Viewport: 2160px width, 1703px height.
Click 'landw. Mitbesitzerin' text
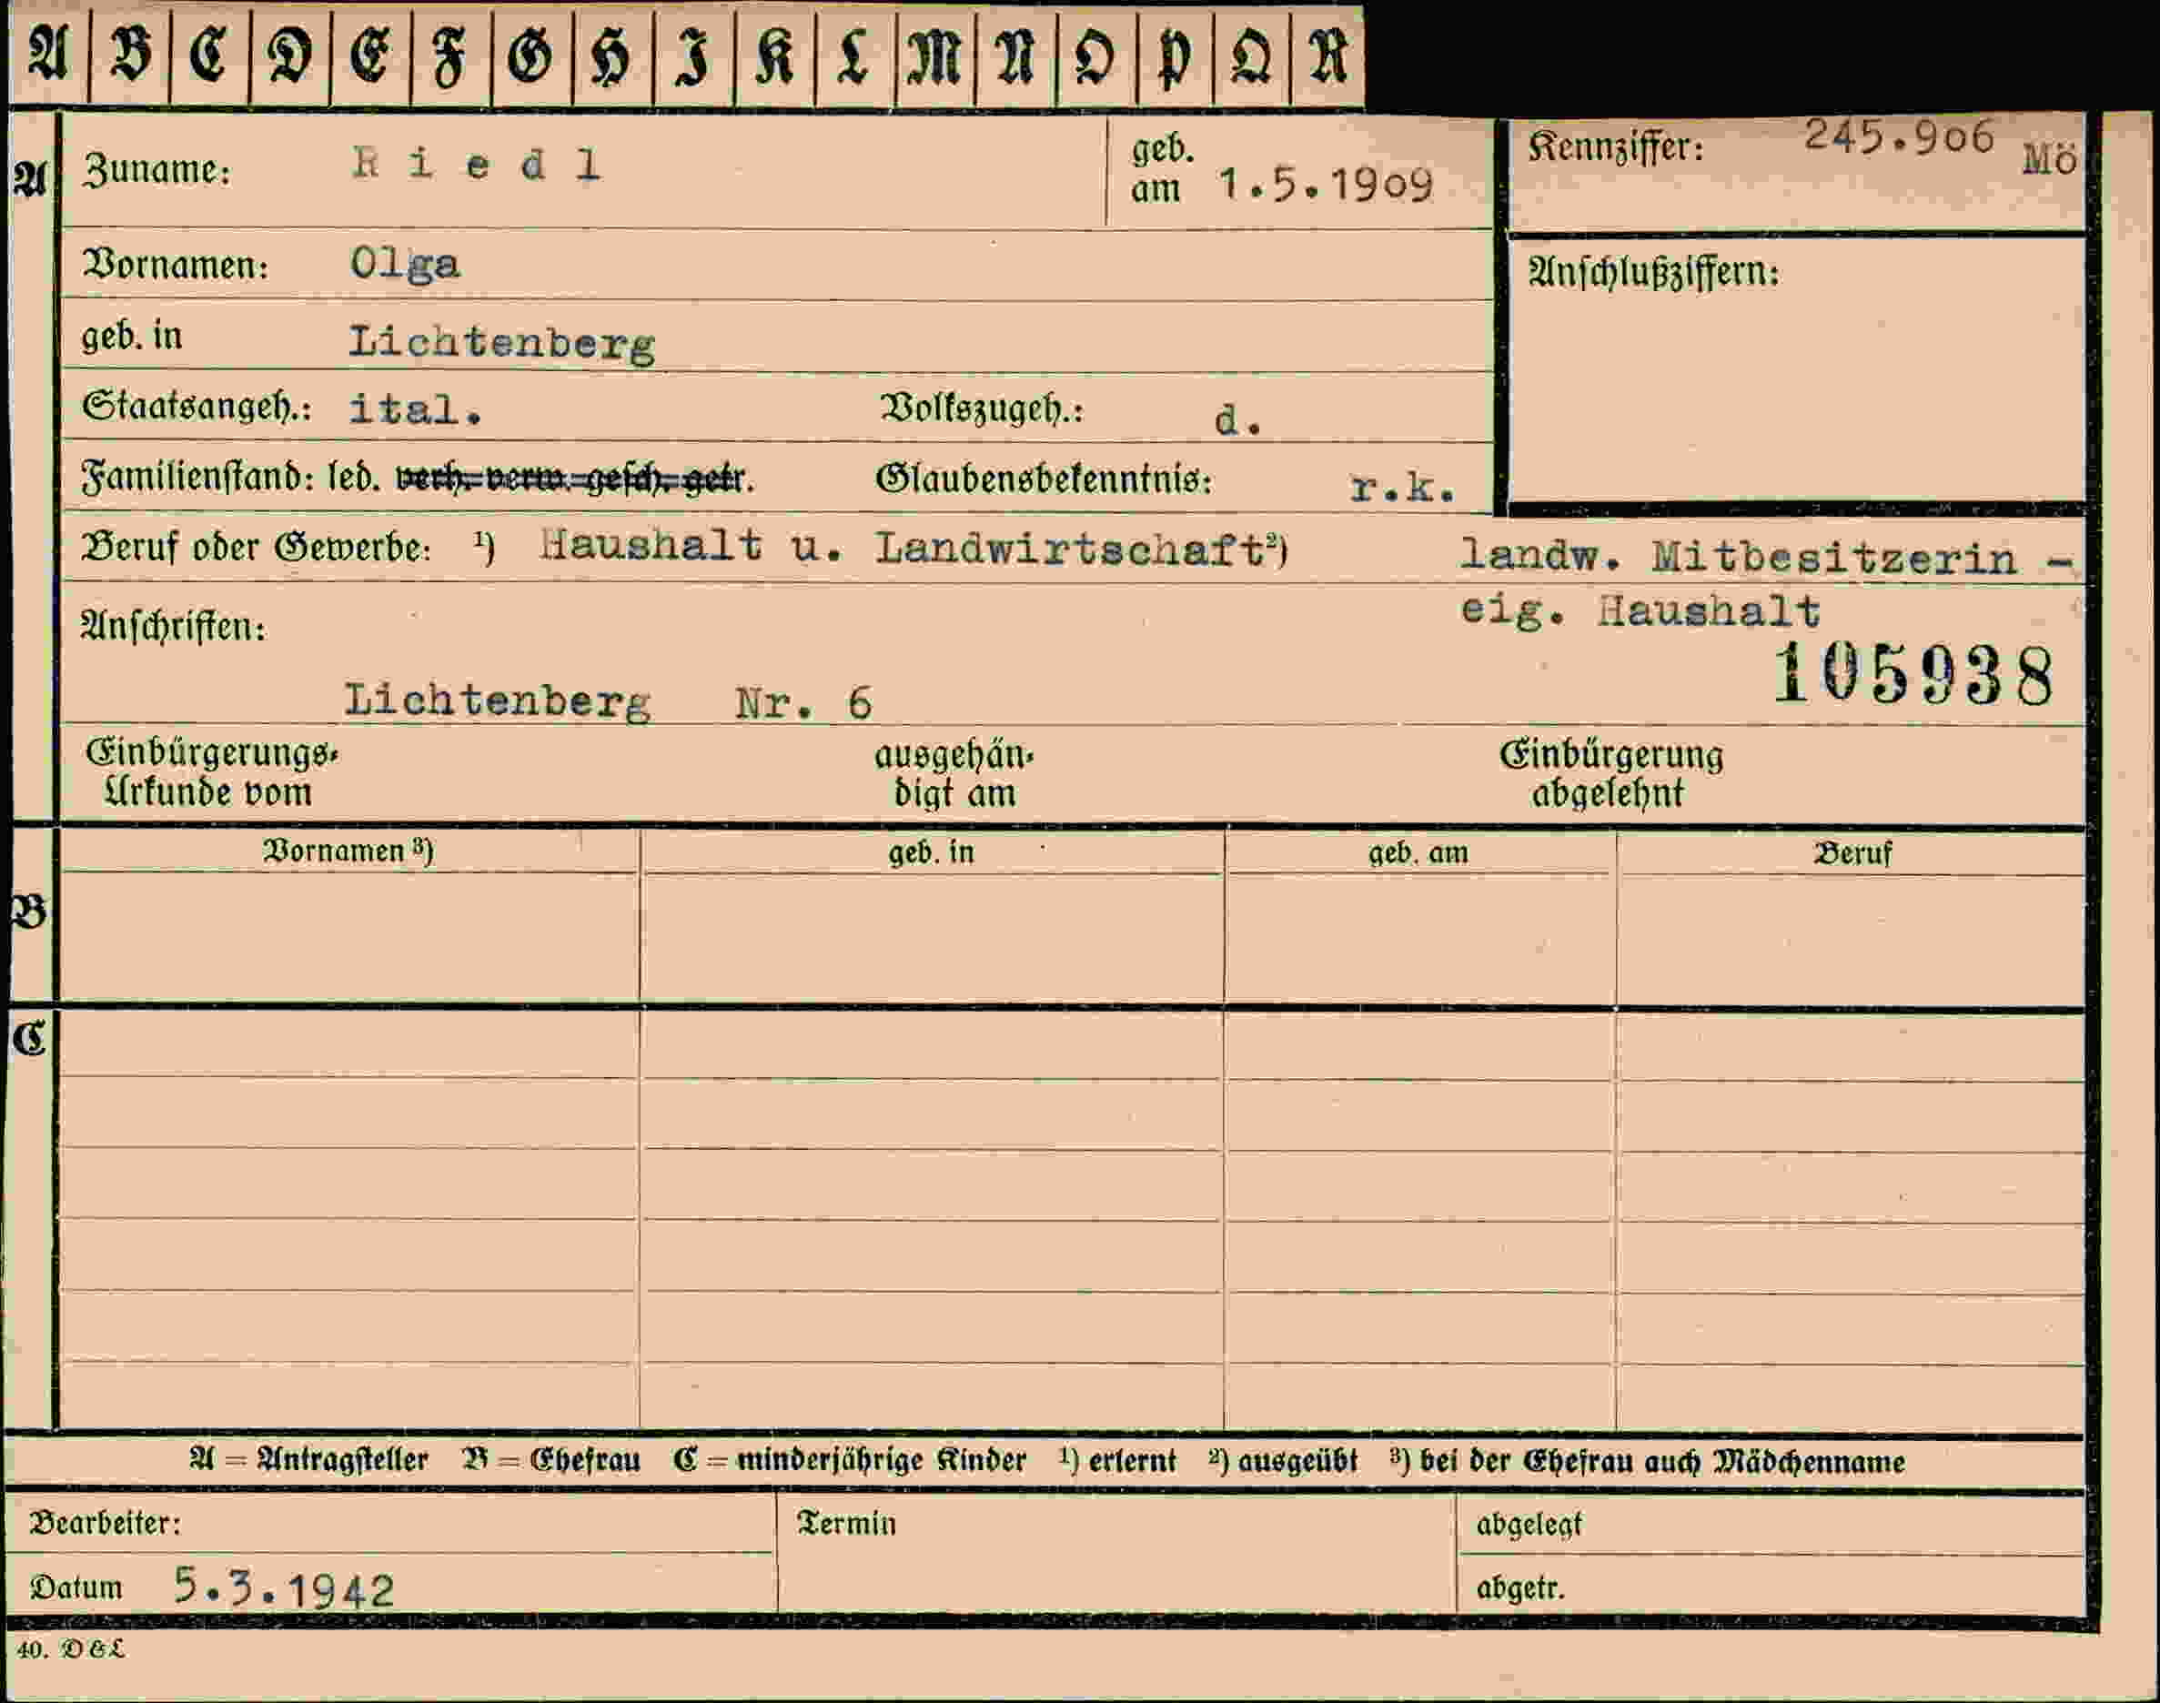click(x=1737, y=558)
